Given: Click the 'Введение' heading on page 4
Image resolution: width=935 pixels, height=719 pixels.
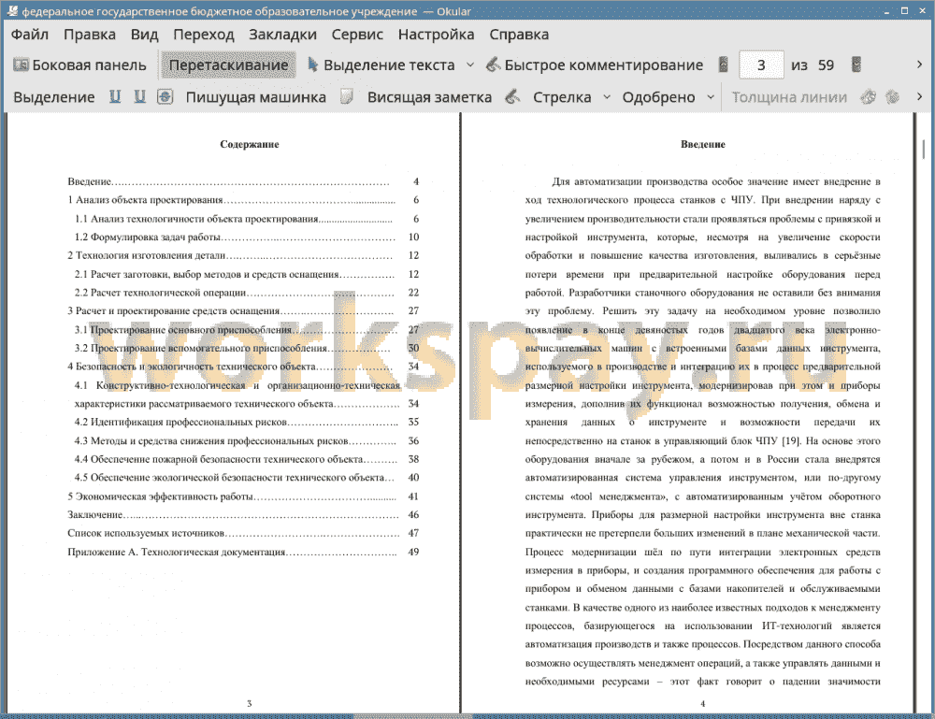Looking at the screenshot, I should pos(703,144).
